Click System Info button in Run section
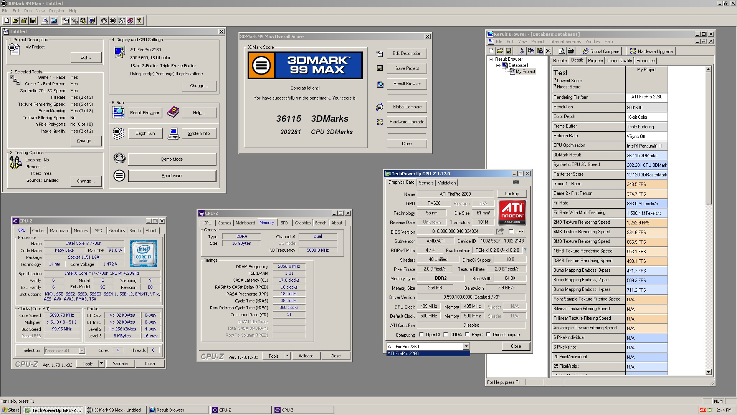This screenshot has width=737, height=415. (x=198, y=133)
